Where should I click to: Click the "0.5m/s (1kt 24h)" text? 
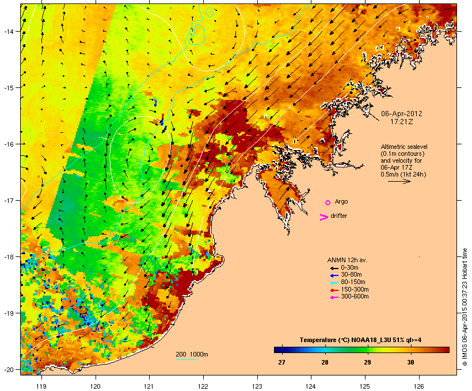(404, 174)
